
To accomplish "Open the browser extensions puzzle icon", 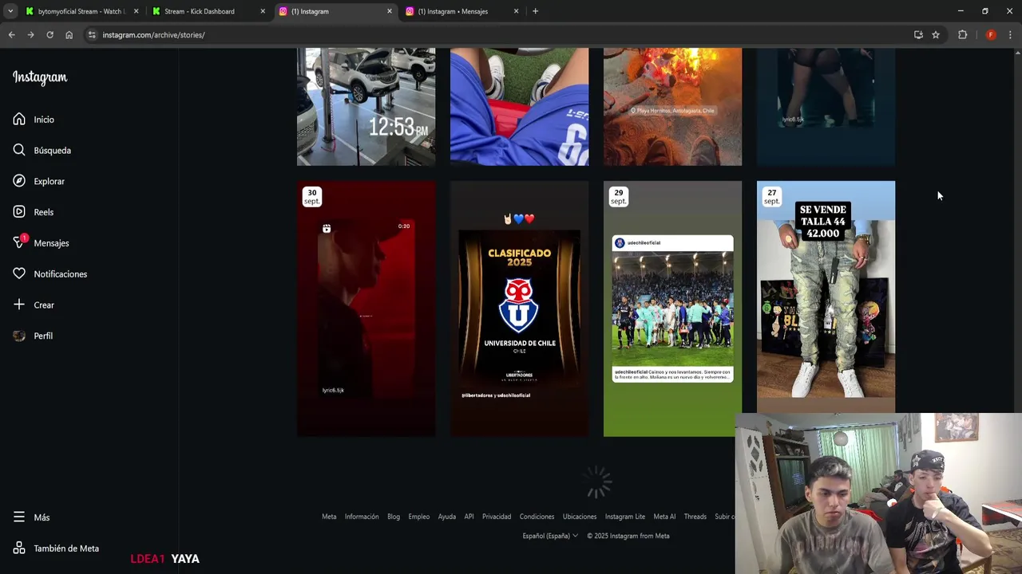I will [x=962, y=35].
